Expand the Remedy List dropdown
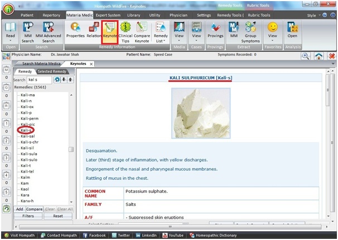This screenshot has height=240, width=338. point(161,32)
